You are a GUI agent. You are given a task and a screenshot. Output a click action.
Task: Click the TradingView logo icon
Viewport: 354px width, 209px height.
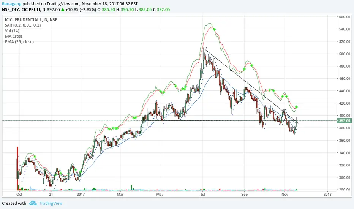tap(33, 203)
